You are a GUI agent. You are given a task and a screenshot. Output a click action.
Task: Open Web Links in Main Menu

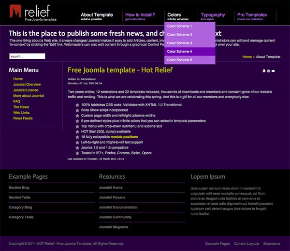coord(21,113)
